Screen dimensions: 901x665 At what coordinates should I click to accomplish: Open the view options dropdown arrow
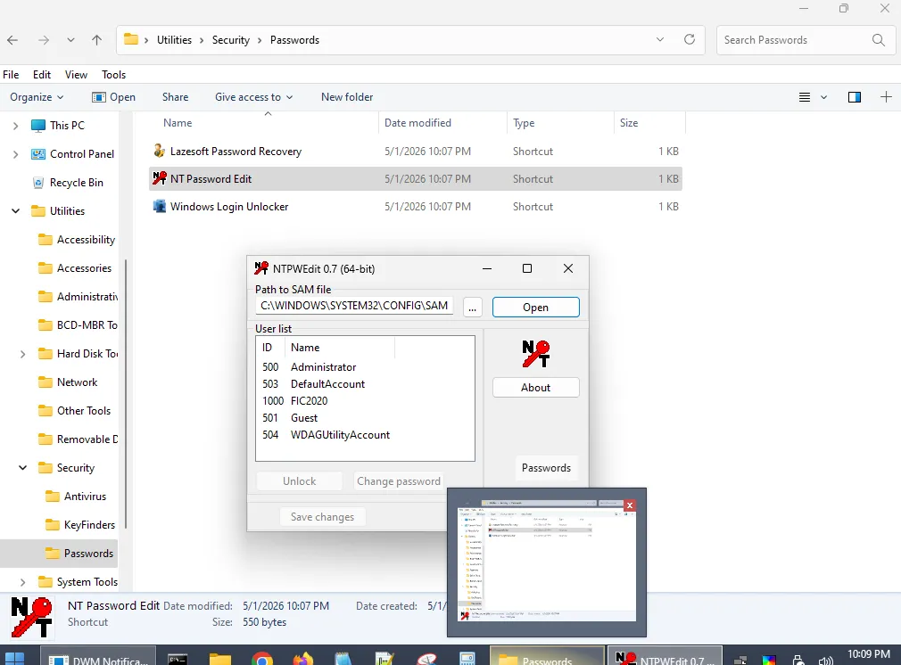823,97
